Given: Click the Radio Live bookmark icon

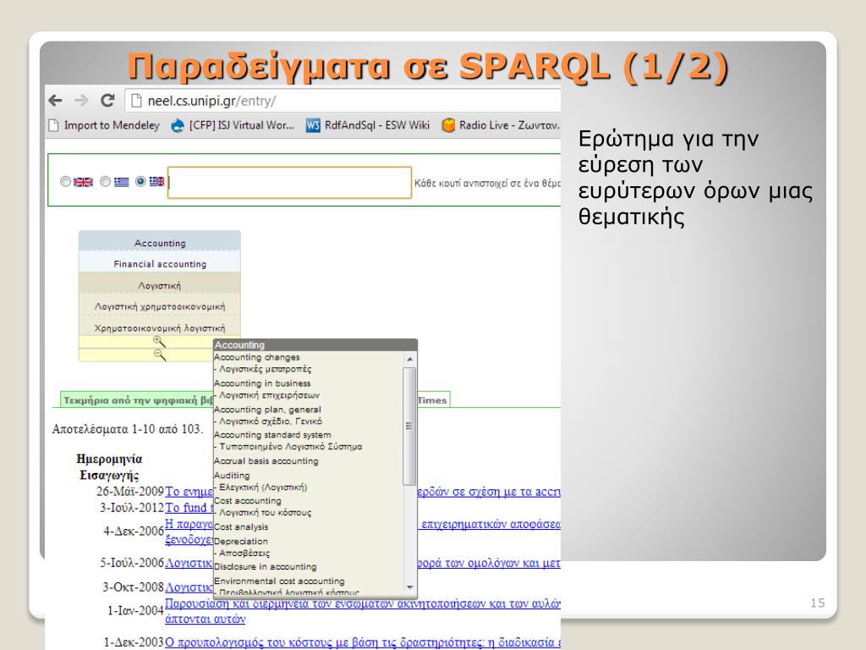Looking at the screenshot, I should (x=448, y=125).
